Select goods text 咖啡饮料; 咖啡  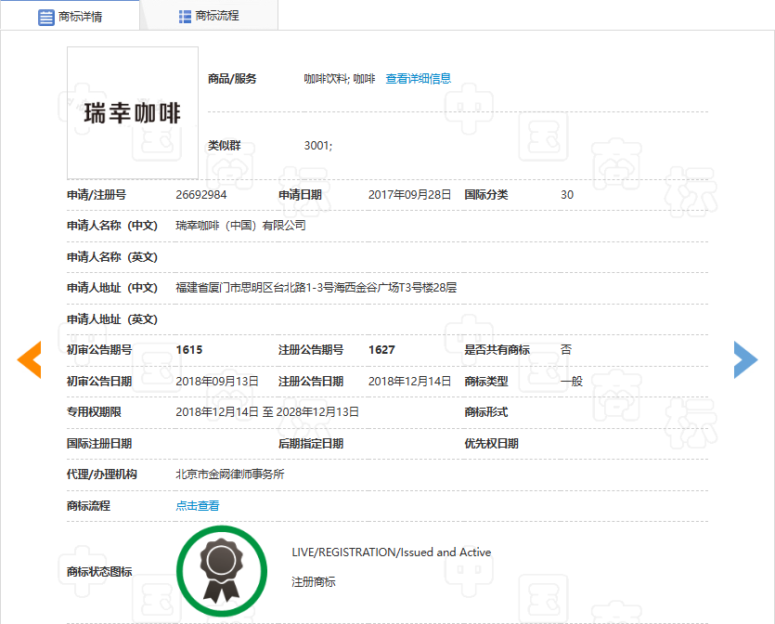click(340, 79)
